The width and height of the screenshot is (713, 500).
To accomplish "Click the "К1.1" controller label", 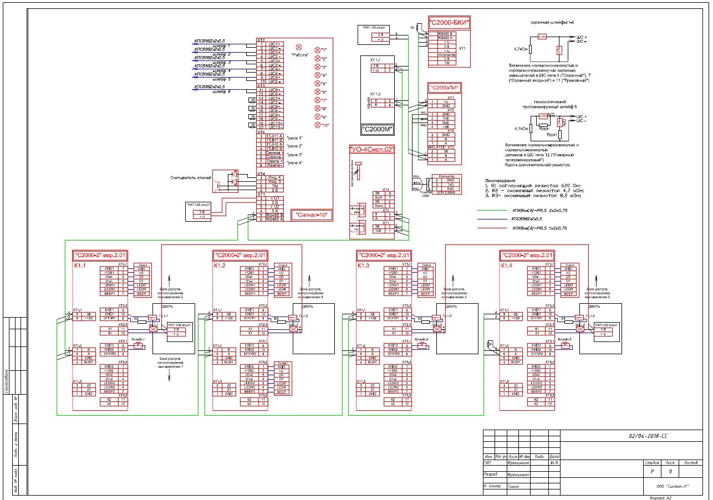I will click(81, 266).
